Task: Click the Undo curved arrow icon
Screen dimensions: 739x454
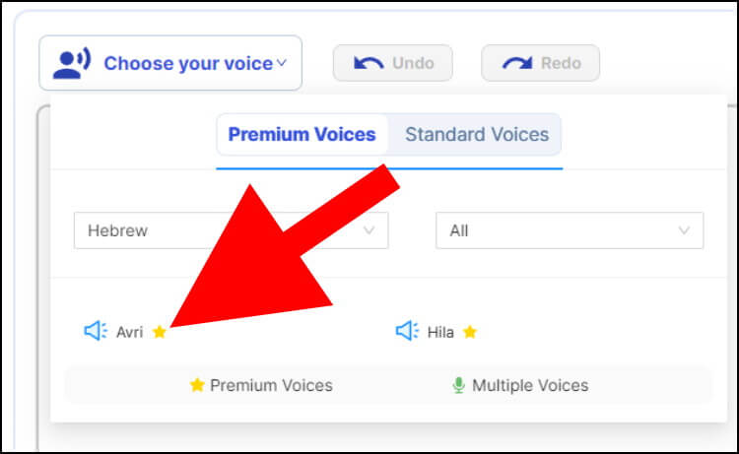Action: coord(369,63)
